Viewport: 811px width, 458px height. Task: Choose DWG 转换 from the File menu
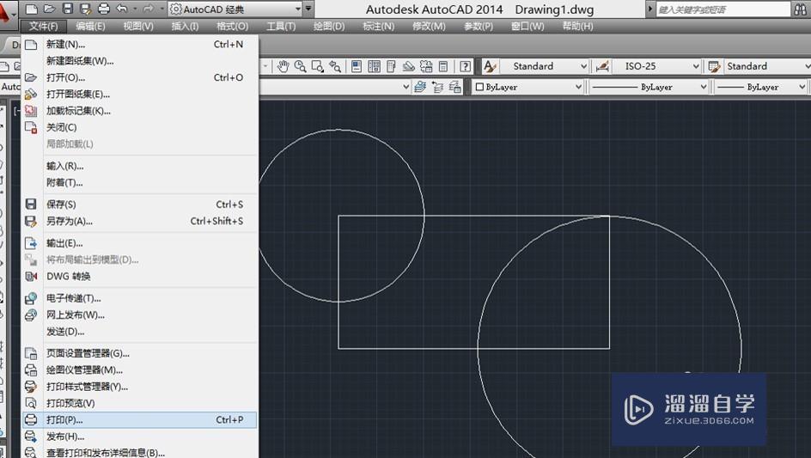coord(140,277)
